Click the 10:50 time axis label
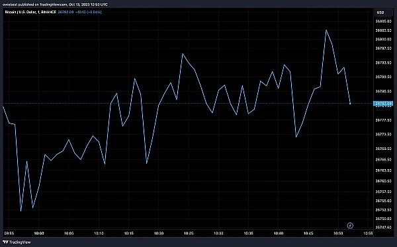 point(338,233)
